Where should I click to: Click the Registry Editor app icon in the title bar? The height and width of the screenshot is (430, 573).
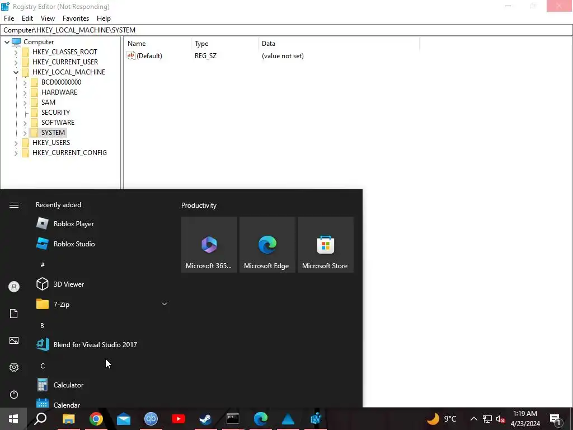click(x=5, y=7)
